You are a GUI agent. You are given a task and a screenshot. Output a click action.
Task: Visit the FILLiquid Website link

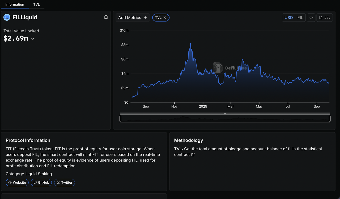(x=17, y=183)
